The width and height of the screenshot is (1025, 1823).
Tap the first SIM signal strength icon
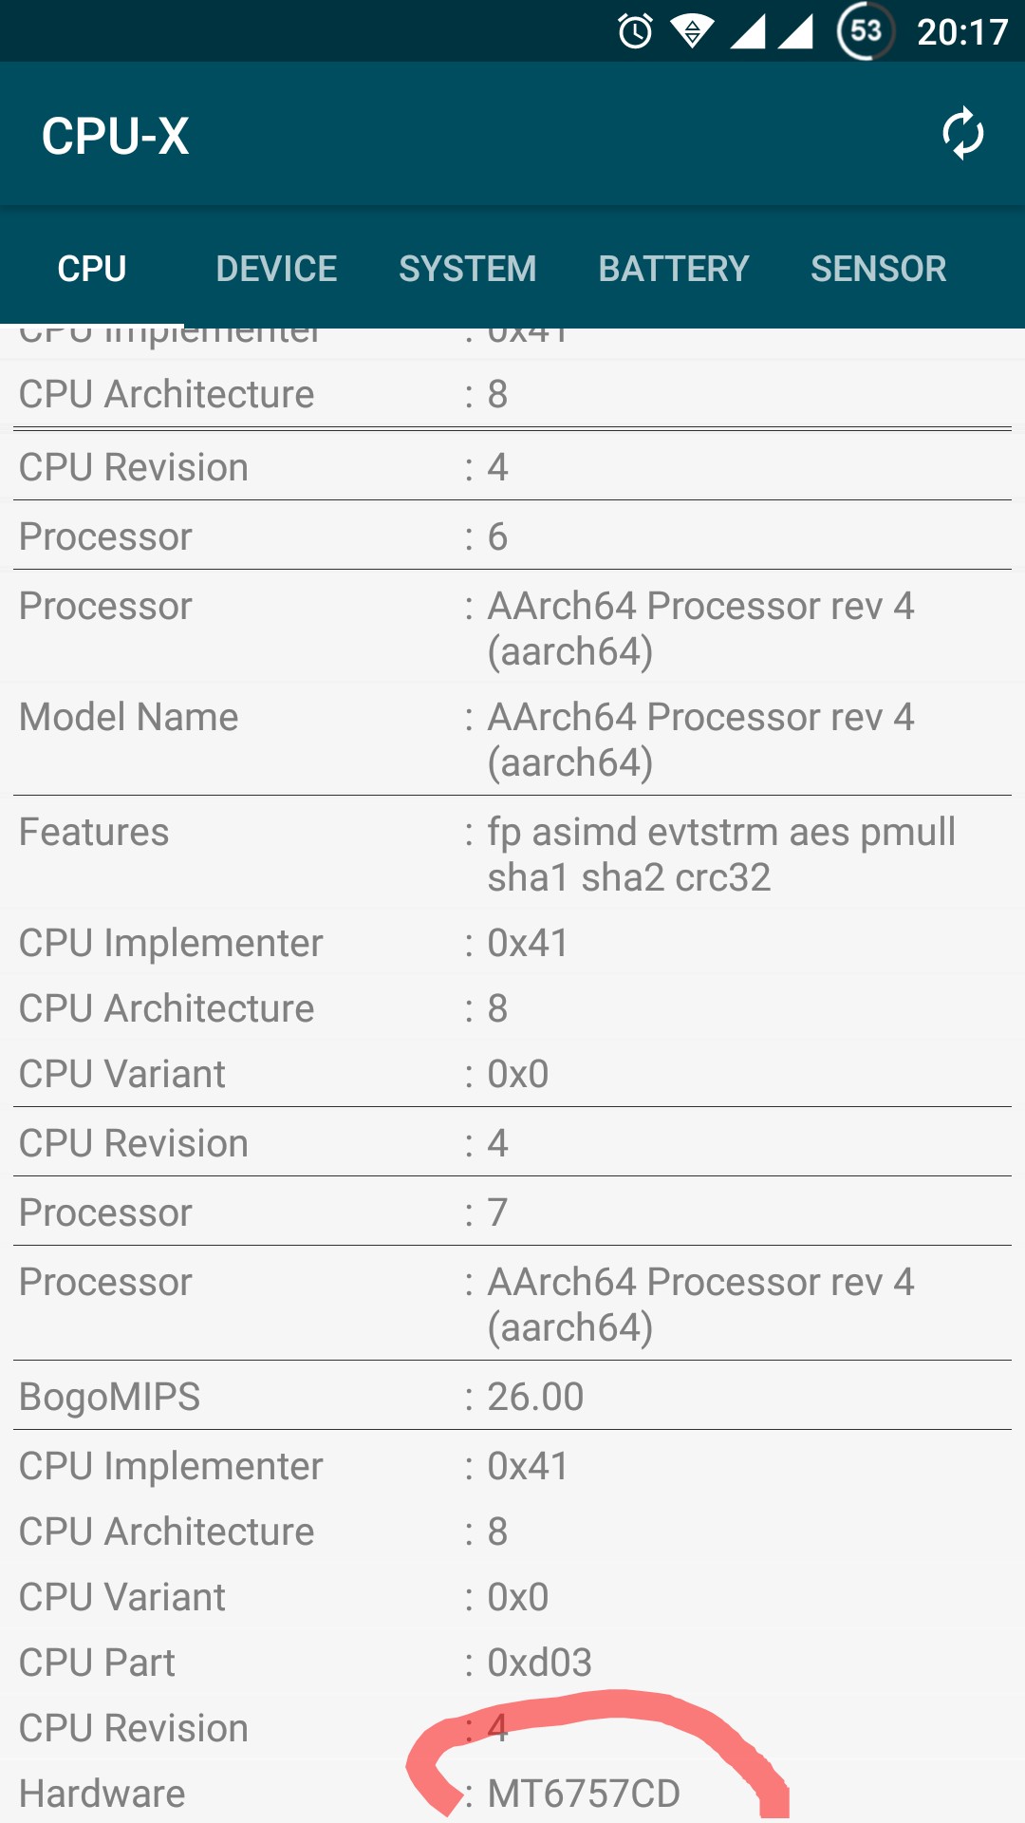[x=748, y=31]
